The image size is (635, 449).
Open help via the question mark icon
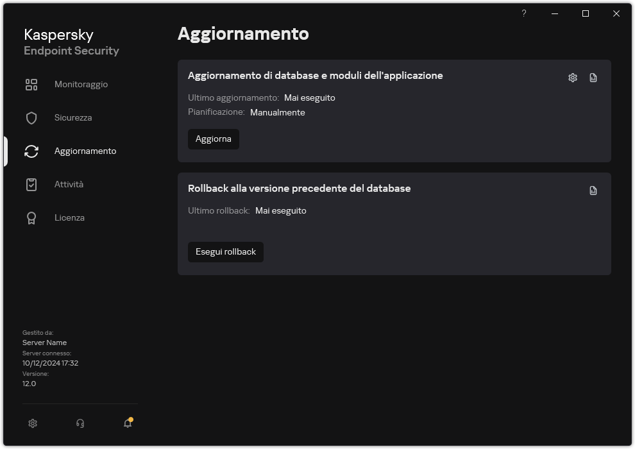[523, 13]
